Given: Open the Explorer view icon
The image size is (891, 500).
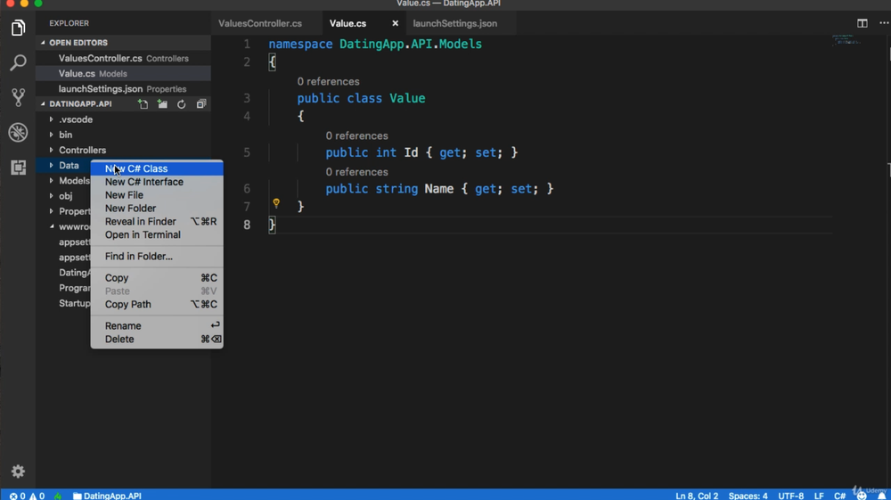Looking at the screenshot, I should 18,28.
